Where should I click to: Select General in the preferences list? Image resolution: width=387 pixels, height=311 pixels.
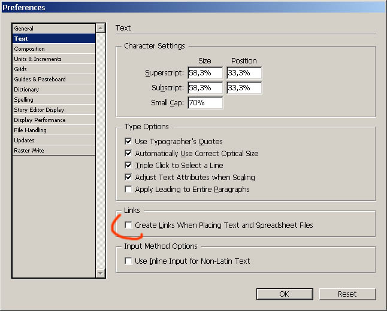54,28
